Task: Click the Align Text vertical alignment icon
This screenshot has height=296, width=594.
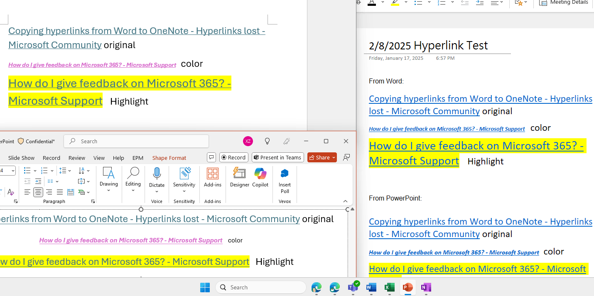Action: (x=81, y=181)
